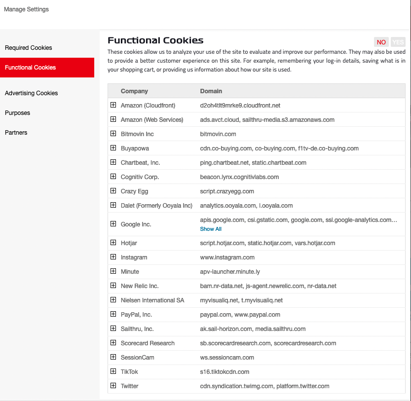Click Show All link for Google domains
This screenshot has width=411, height=401.
pyautogui.click(x=211, y=229)
